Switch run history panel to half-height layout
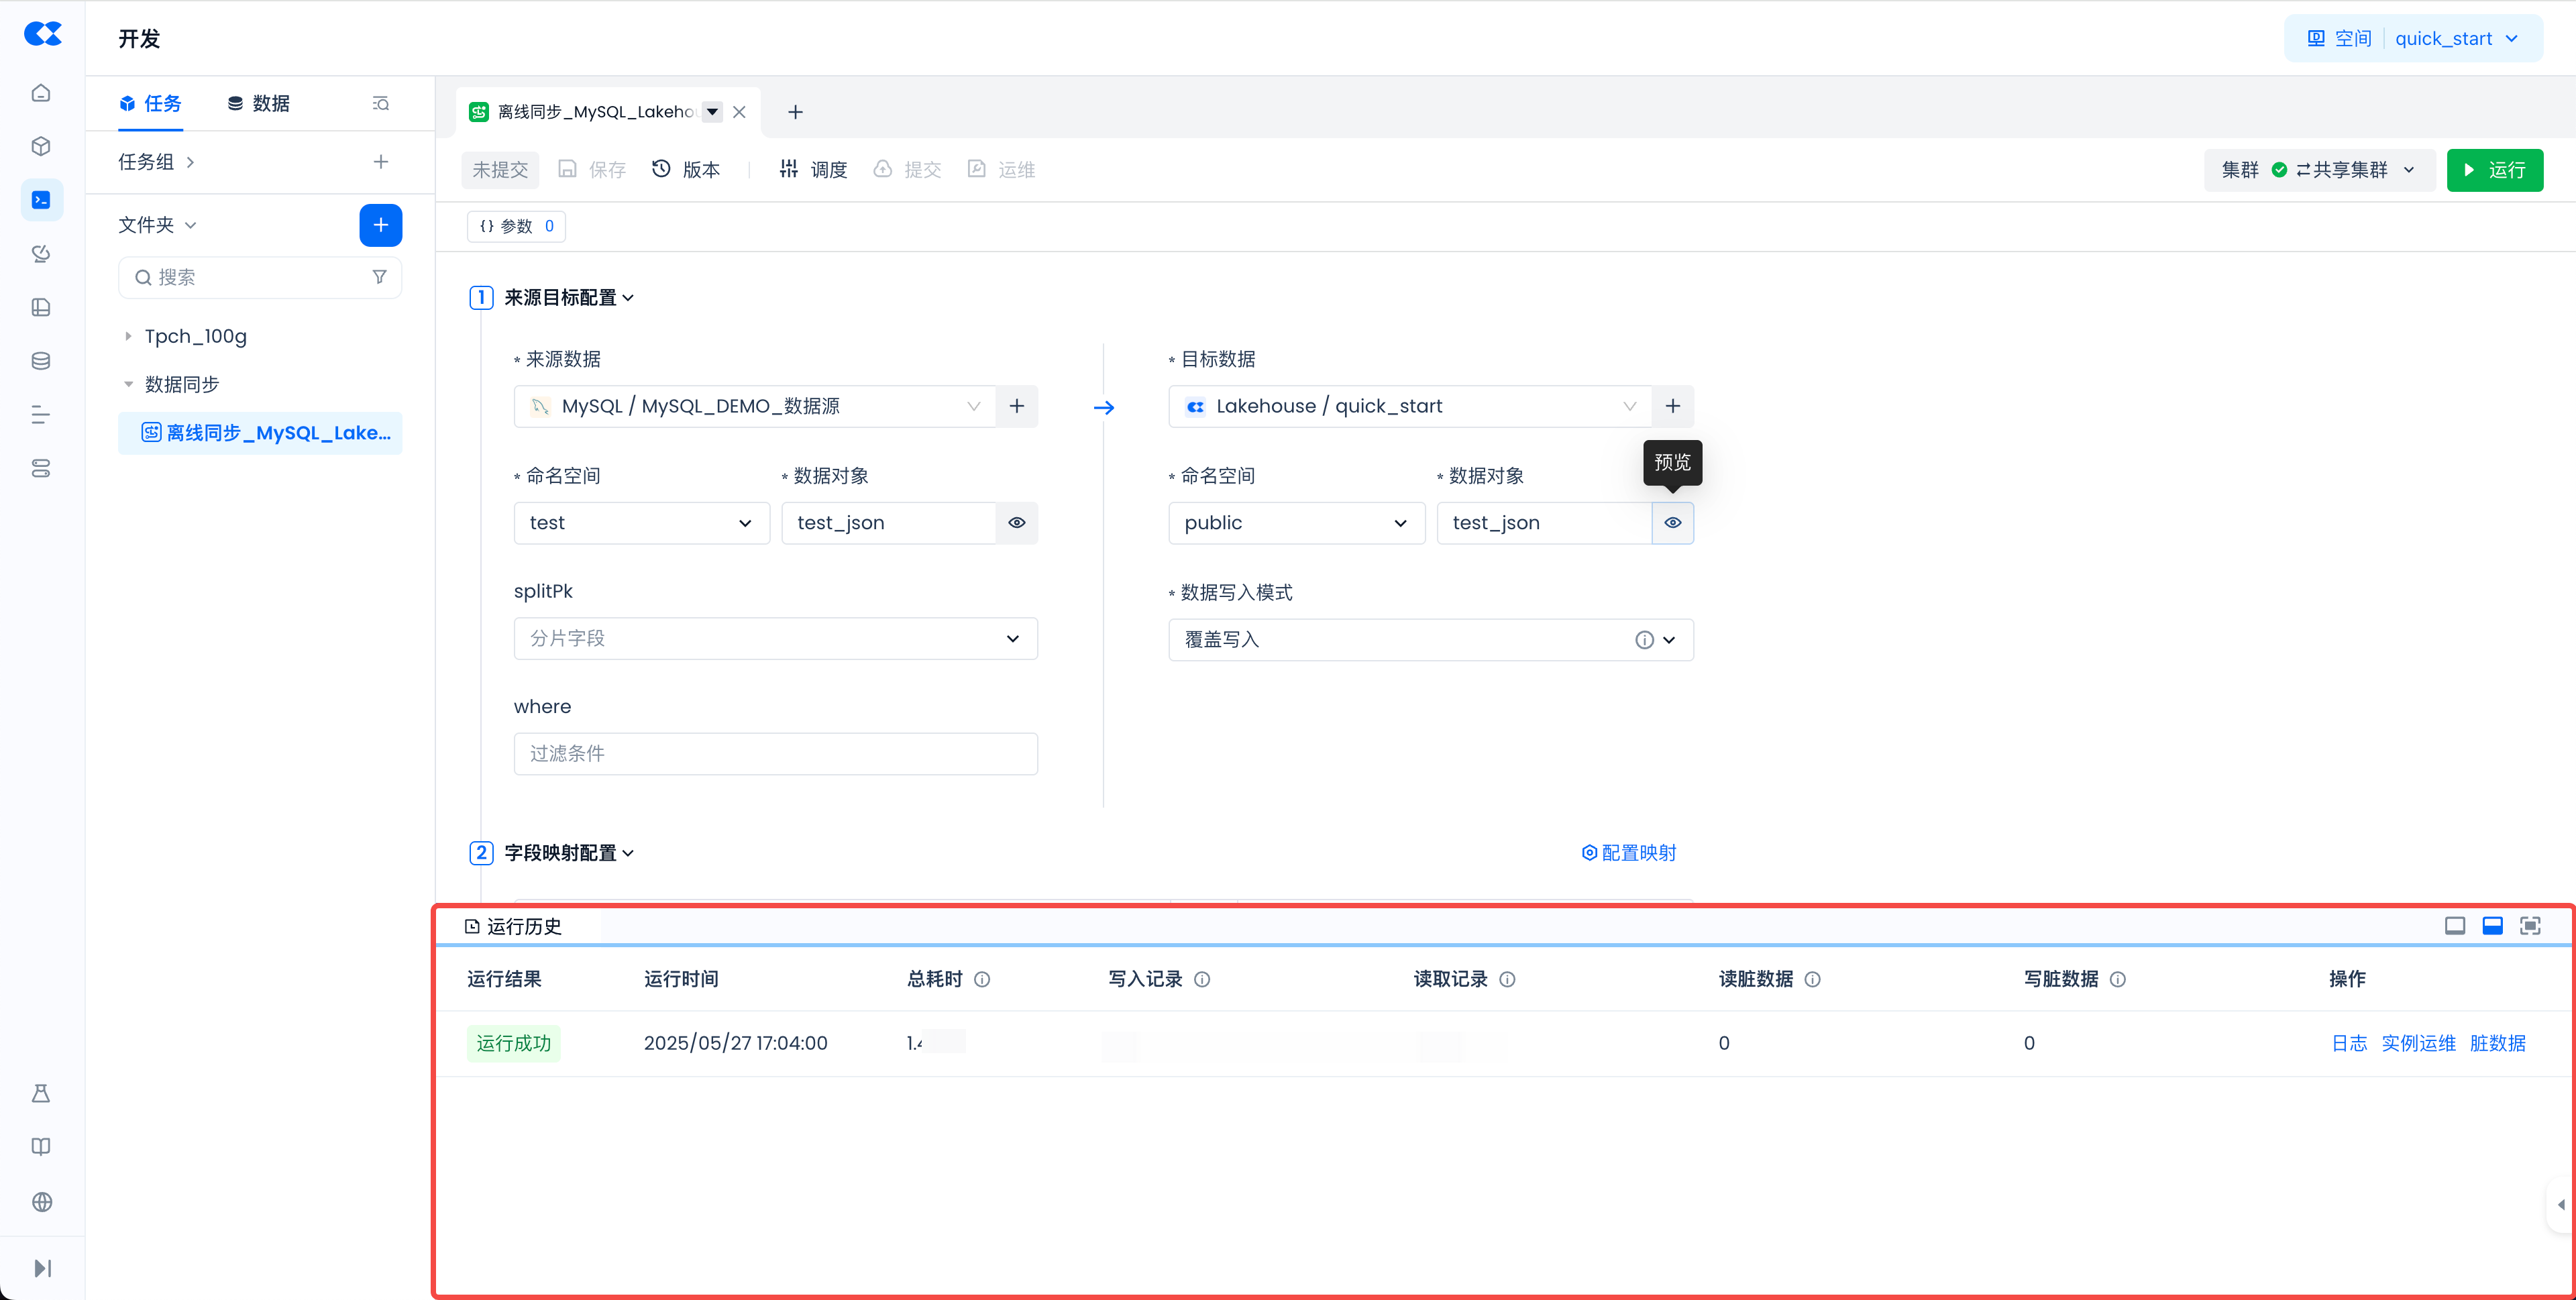This screenshot has height=1300, width=2576. point(2492,926)
